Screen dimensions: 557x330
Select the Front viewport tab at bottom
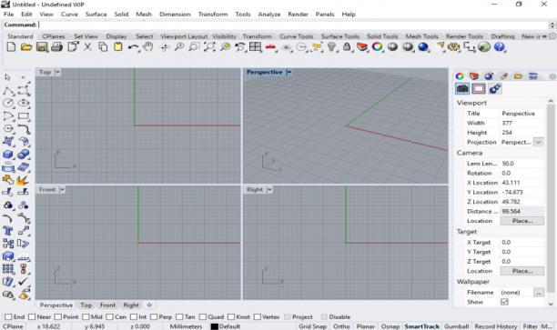click(107, 305)
